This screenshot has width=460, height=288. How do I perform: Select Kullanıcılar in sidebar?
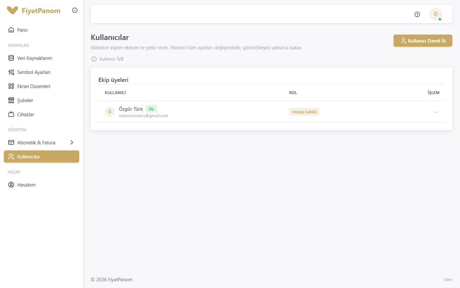pyautogui.click(x=42, y=156)
